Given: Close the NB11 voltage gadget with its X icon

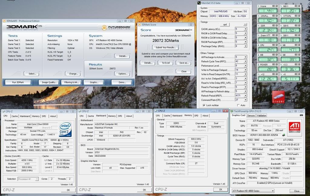Looking at the screenshot, I should click(x=299, y=6).
